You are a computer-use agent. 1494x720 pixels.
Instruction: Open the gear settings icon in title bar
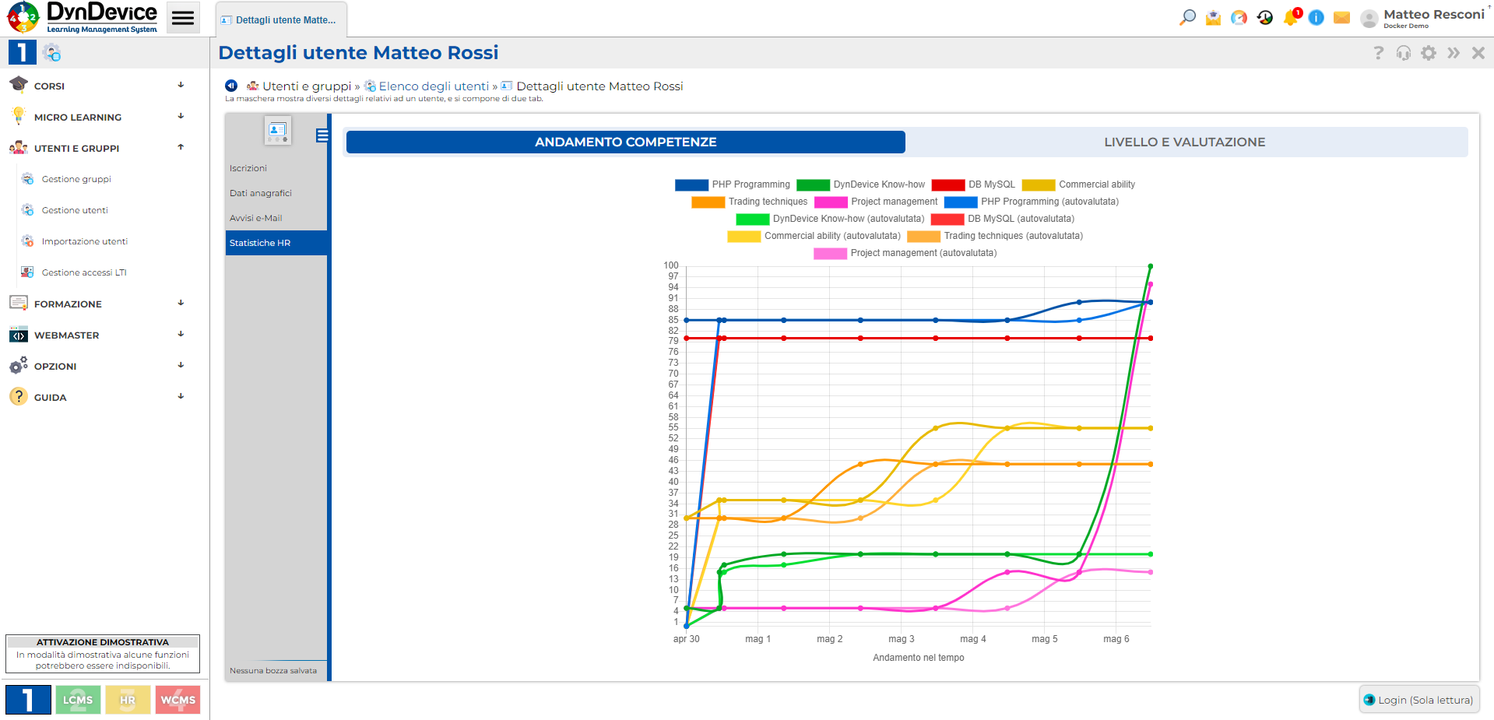pos(1429,53)
